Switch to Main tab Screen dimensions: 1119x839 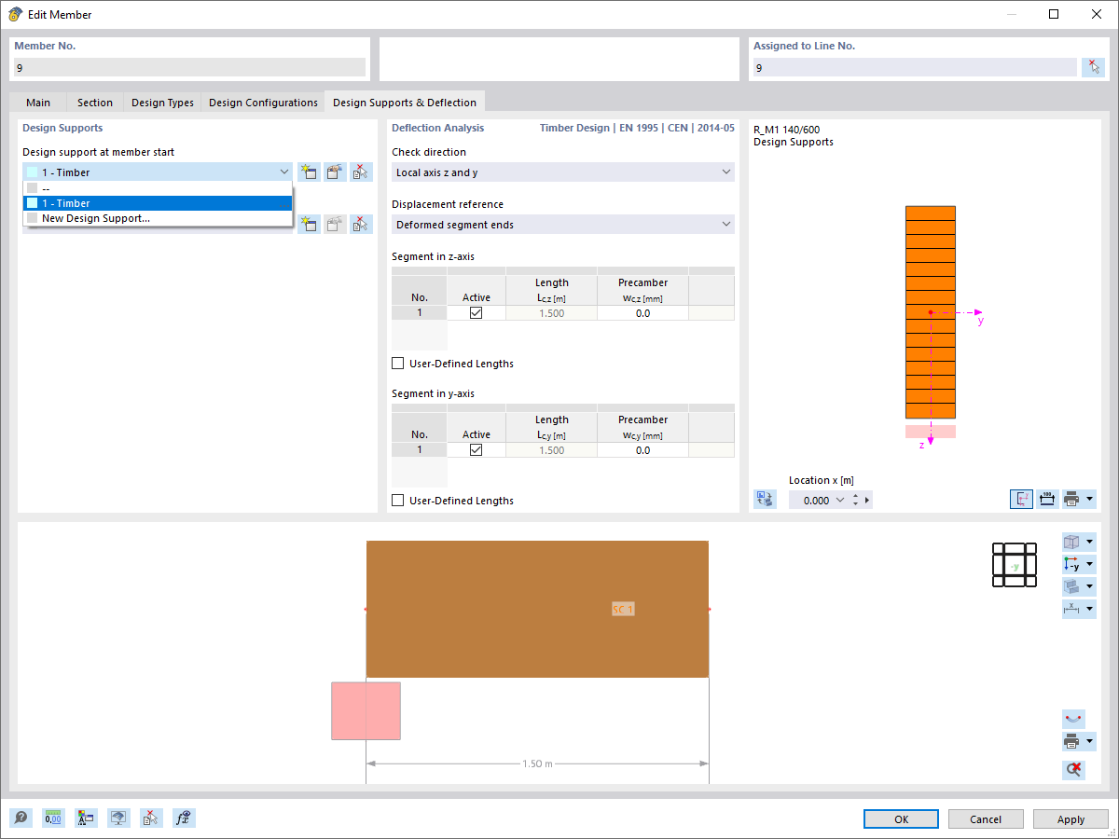[x=38, y=103]
